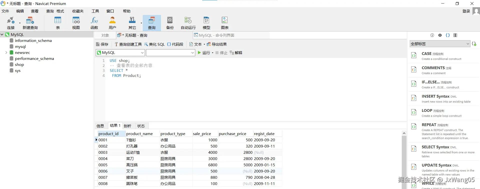Screen dimensions: 480x189
Task: Open the Query Builder (查询创建工具) button
Action: coord(128,44)
